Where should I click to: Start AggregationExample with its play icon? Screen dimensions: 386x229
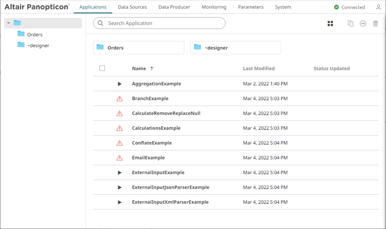[x=120, y=84]
